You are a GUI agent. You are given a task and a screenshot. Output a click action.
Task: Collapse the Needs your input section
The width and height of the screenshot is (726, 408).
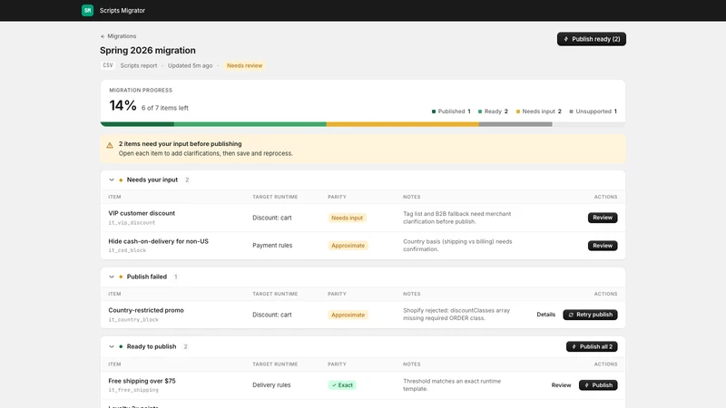(112, 180)
